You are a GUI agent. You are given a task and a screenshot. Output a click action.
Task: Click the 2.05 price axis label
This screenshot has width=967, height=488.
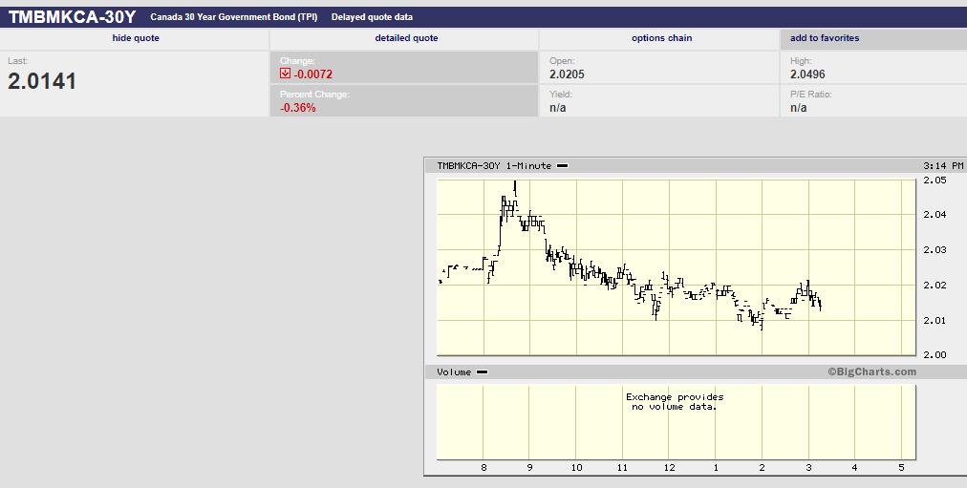pos(935,180)
